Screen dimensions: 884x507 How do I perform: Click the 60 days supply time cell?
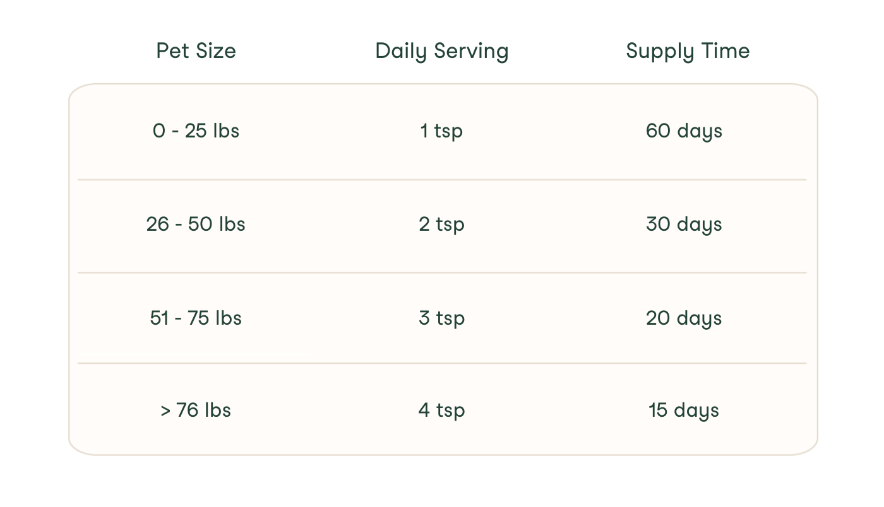point(684,131)
